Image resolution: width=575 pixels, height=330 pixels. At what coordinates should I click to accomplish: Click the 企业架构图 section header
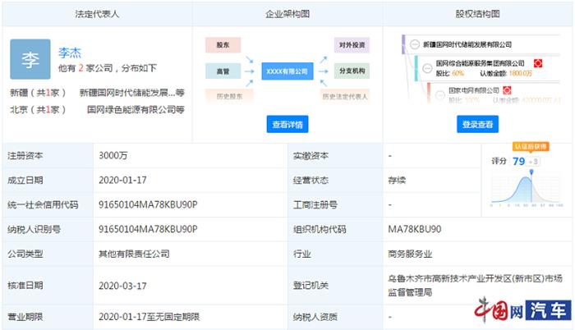point(287,14)
